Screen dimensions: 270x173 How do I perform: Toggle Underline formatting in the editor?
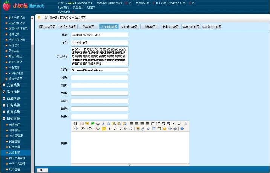point(120,129)
